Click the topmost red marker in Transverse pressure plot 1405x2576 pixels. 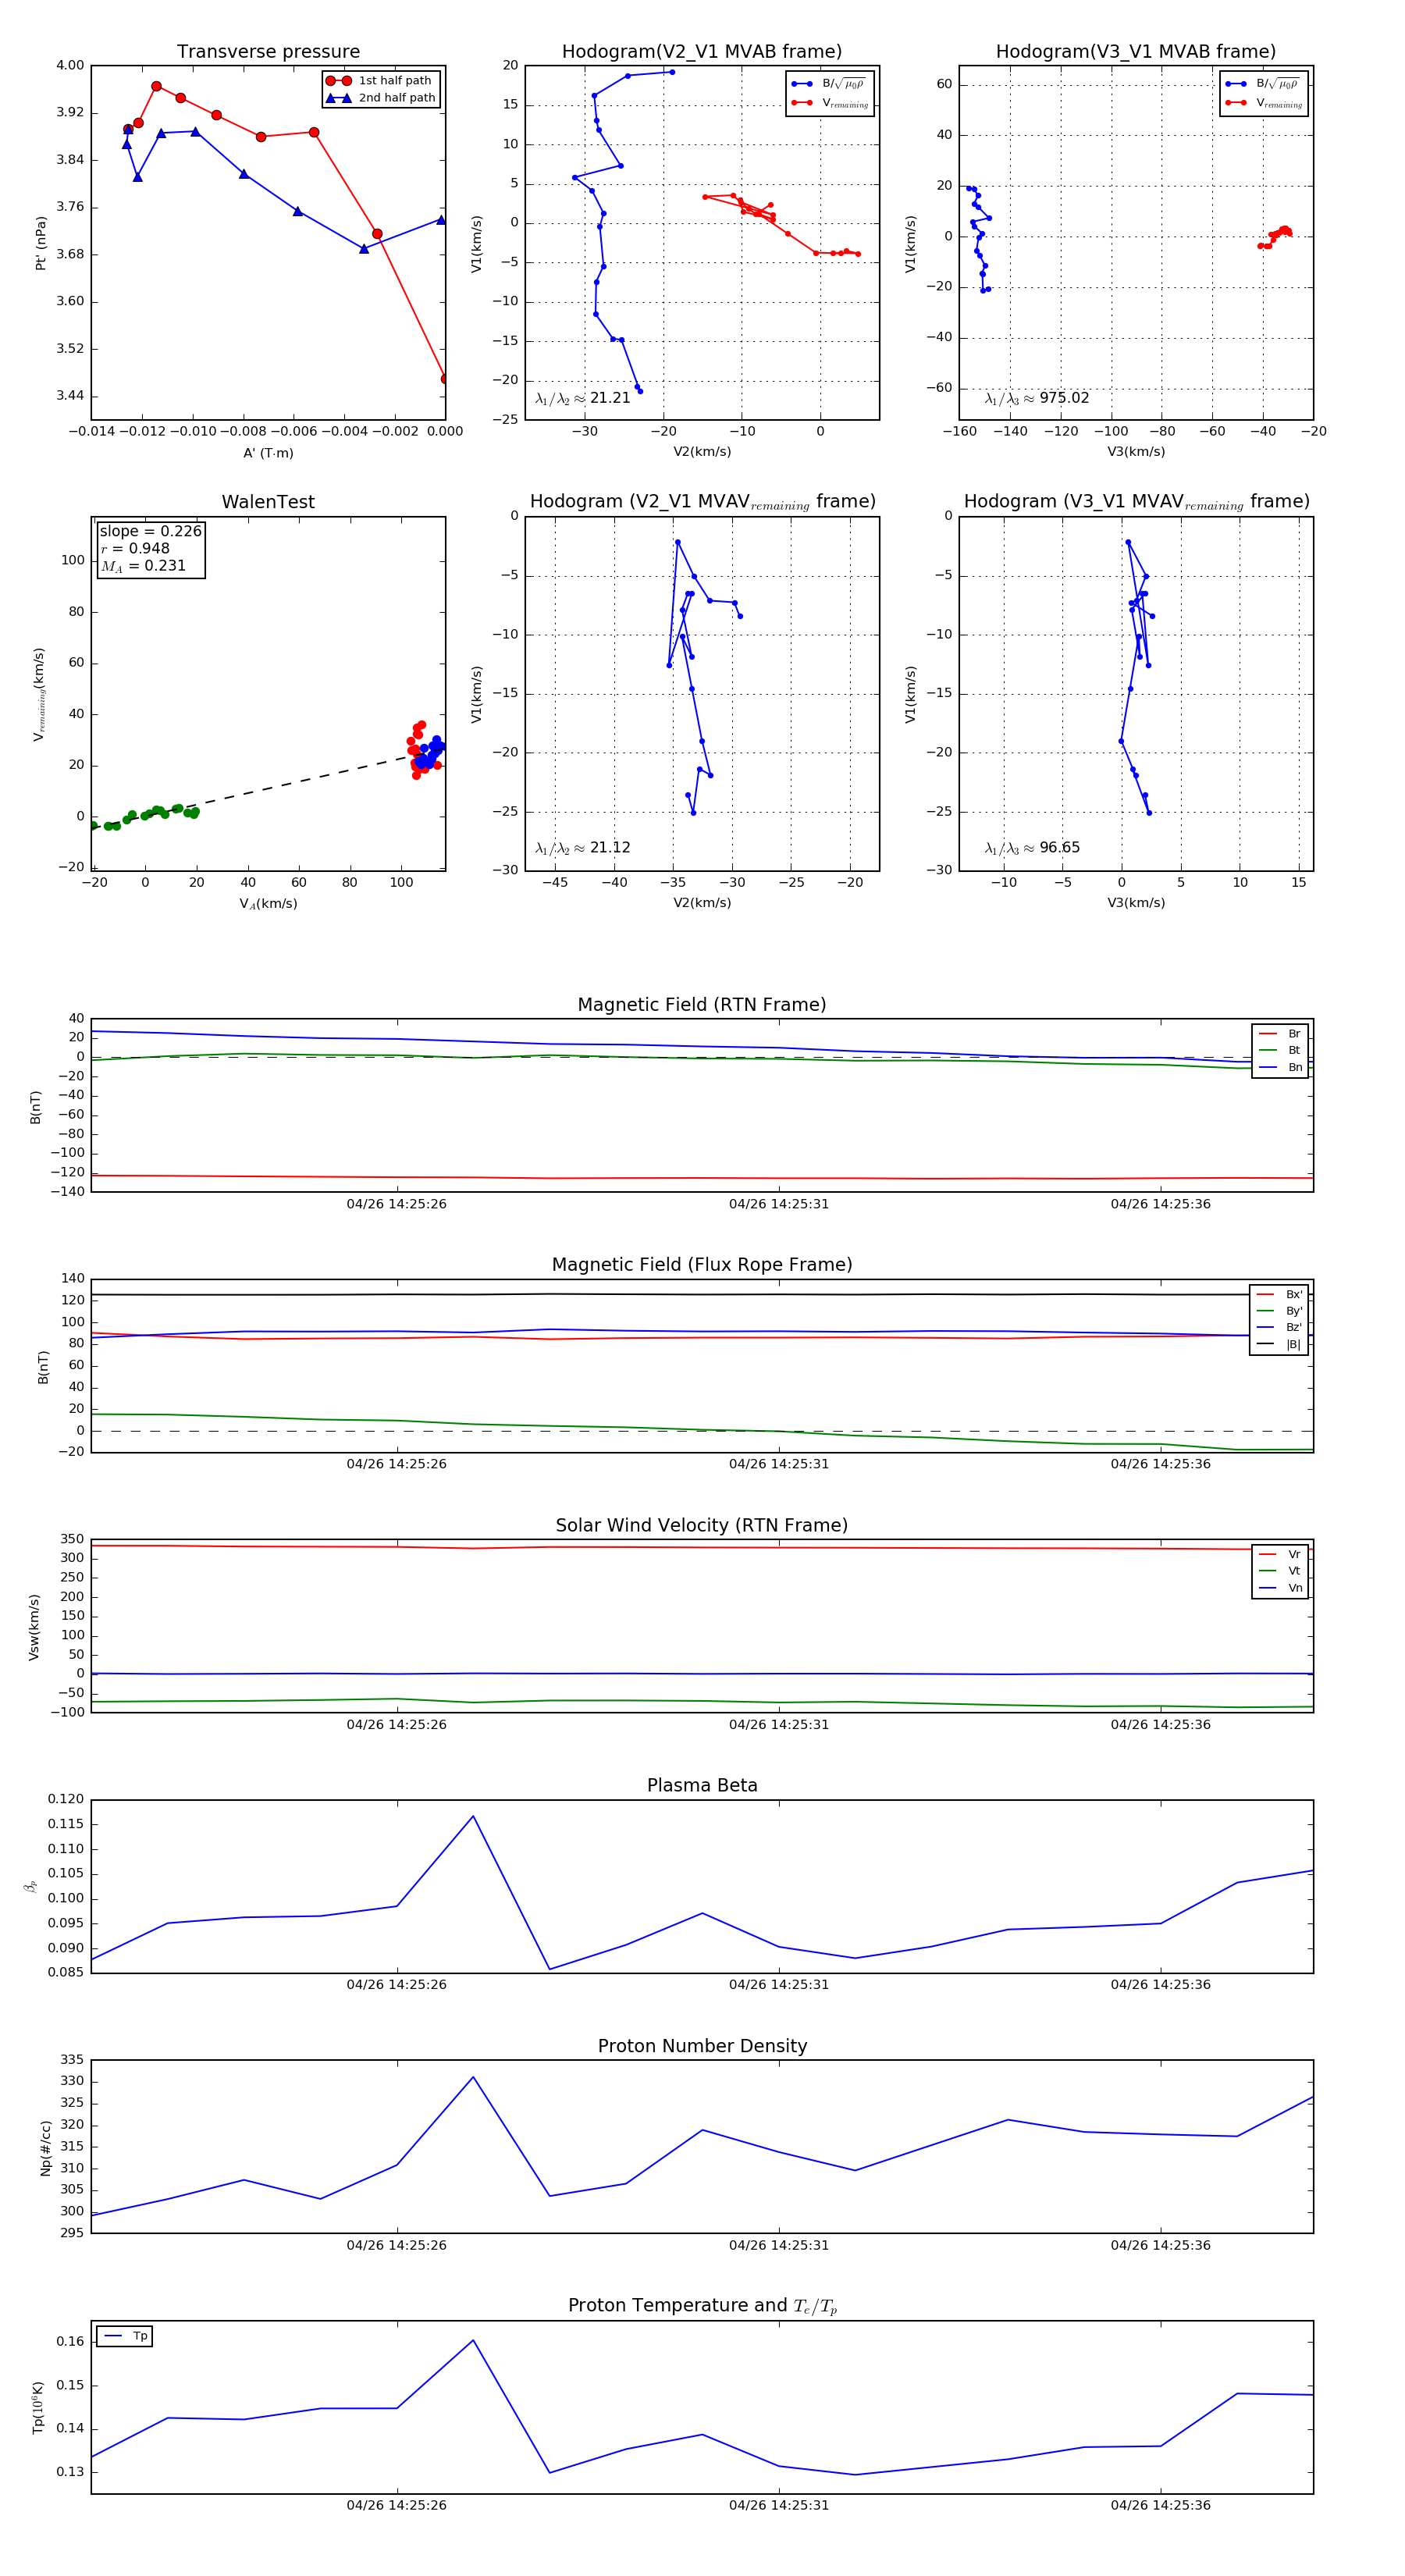[x=156, y=86]
